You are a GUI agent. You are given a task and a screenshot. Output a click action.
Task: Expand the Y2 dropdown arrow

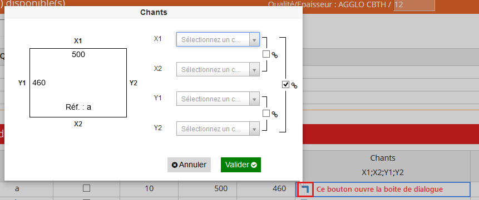click(254, 129)
